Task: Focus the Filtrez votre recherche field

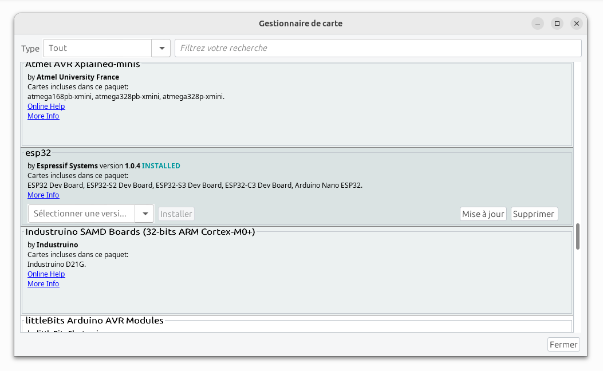Action: pyautogui.click(x=378, y=48)
